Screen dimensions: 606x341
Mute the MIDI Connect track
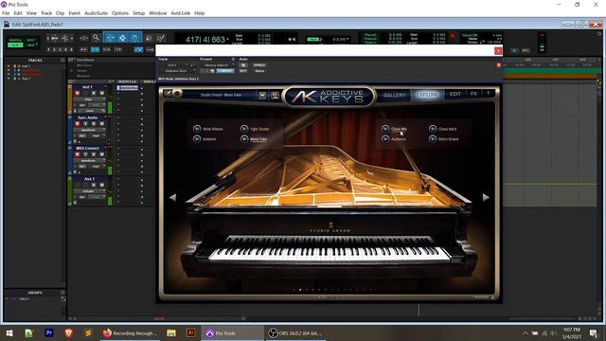click(x=101, y=154)
